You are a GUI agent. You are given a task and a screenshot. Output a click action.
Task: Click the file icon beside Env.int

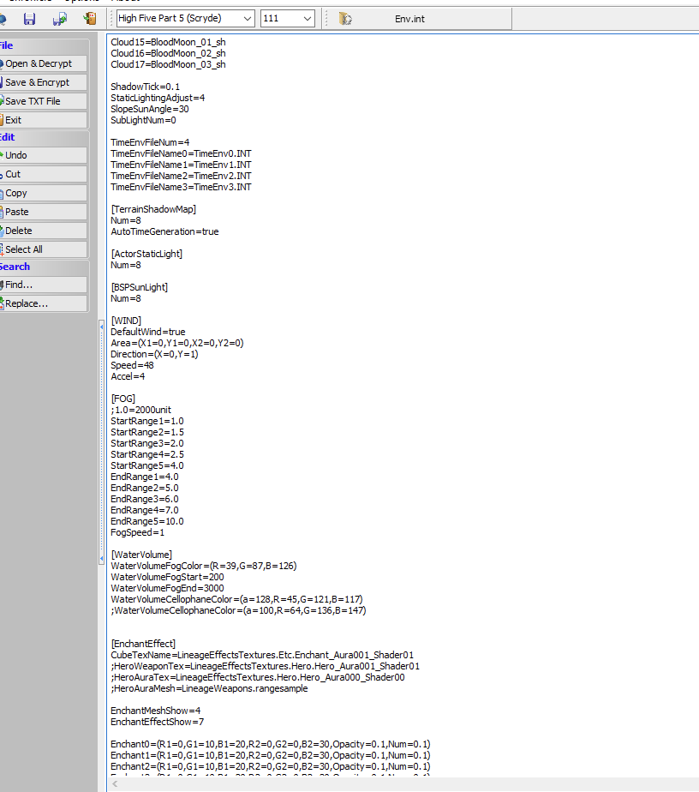click(345, 19)
